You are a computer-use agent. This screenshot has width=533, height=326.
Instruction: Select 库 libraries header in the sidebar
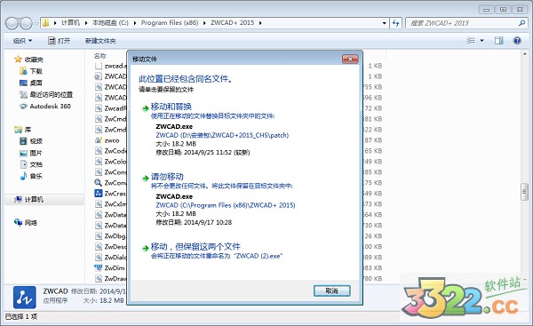pyautogui.click(x=23, y=130)
